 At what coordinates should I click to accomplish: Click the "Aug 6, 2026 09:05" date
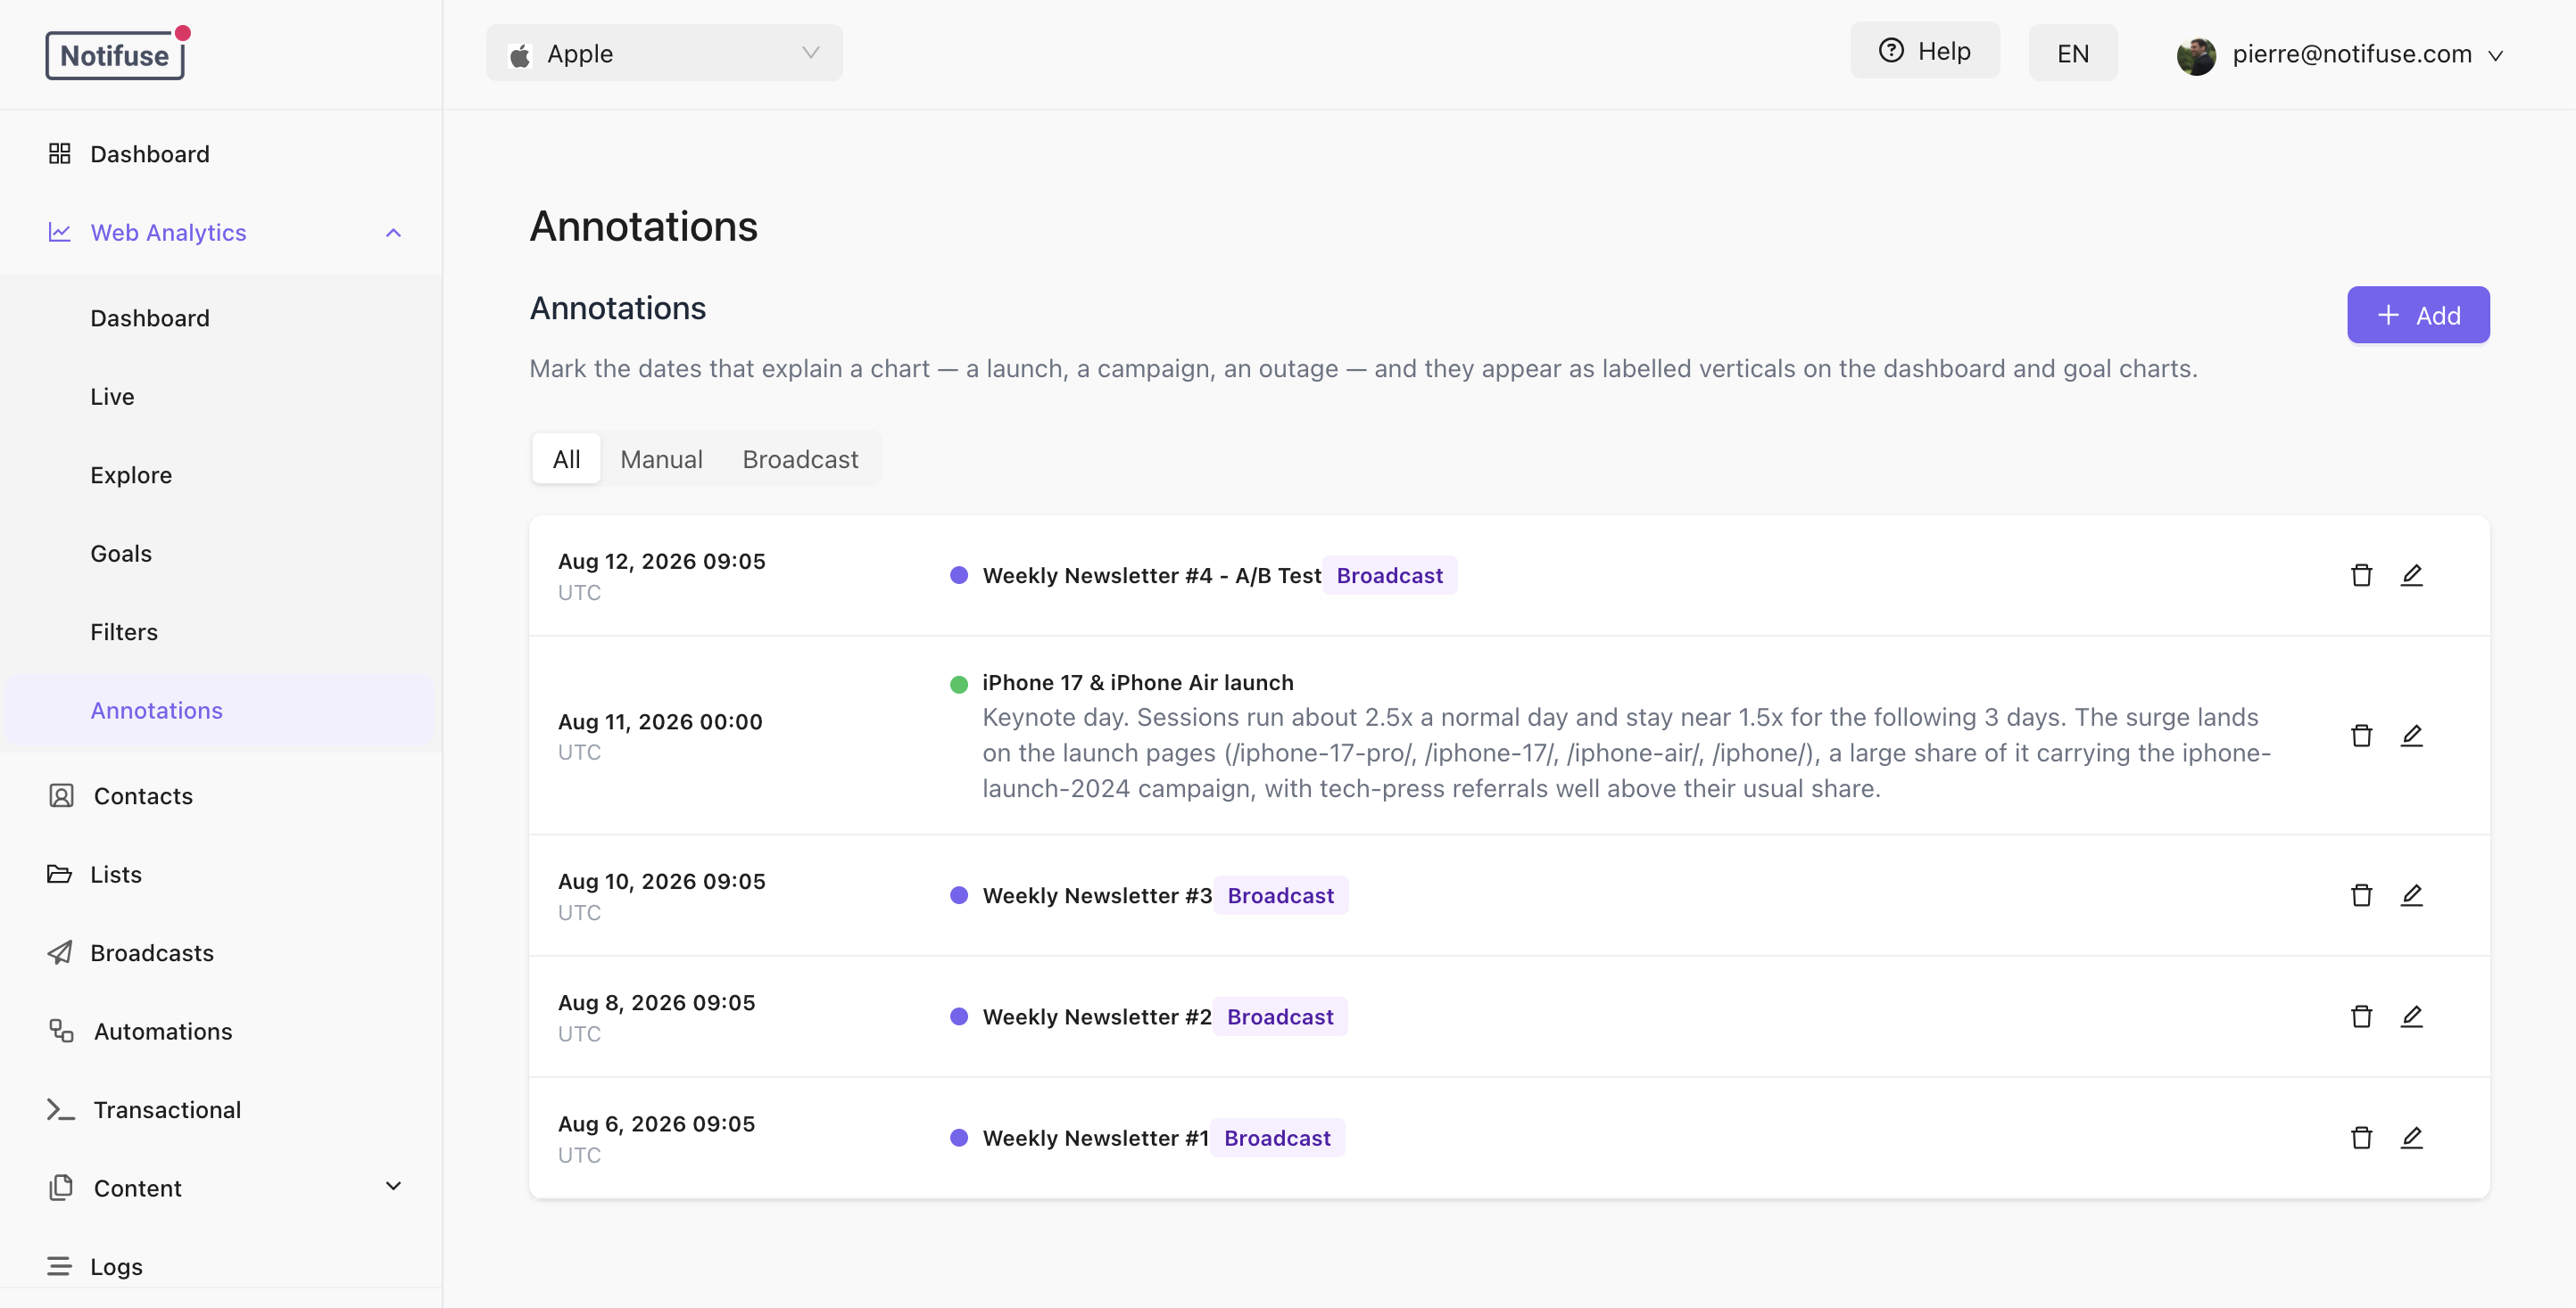coord(656,1123)
